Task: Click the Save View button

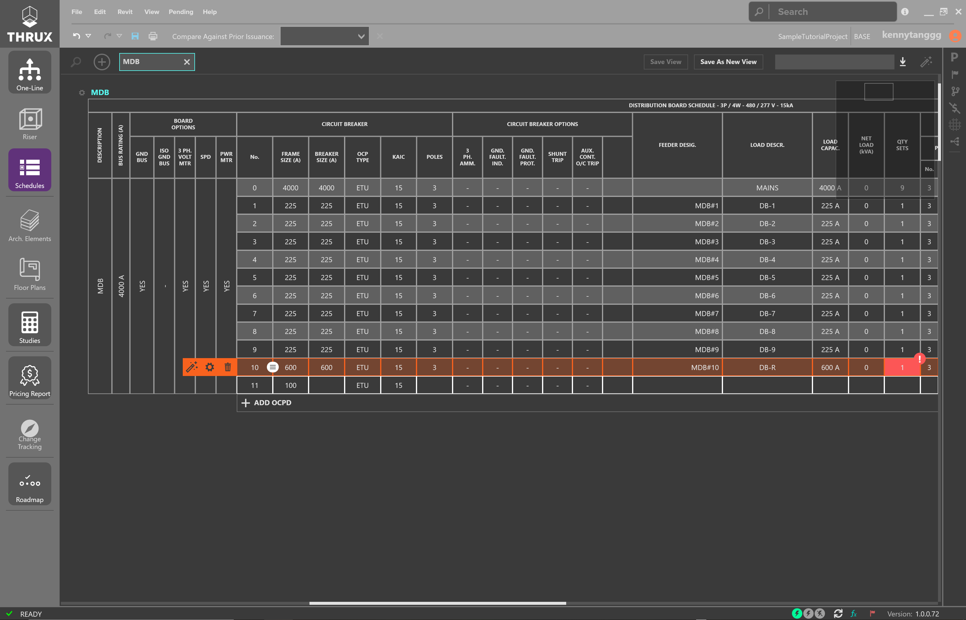Action: coord(665,62)
